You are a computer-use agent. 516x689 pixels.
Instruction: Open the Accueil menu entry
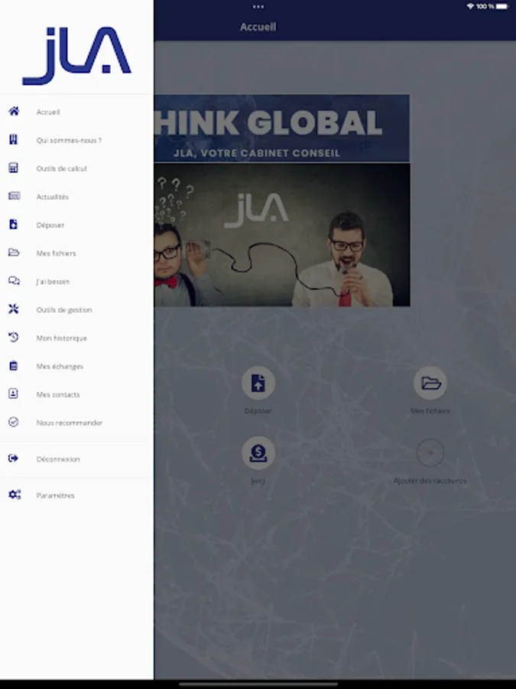tap(48, 112)
